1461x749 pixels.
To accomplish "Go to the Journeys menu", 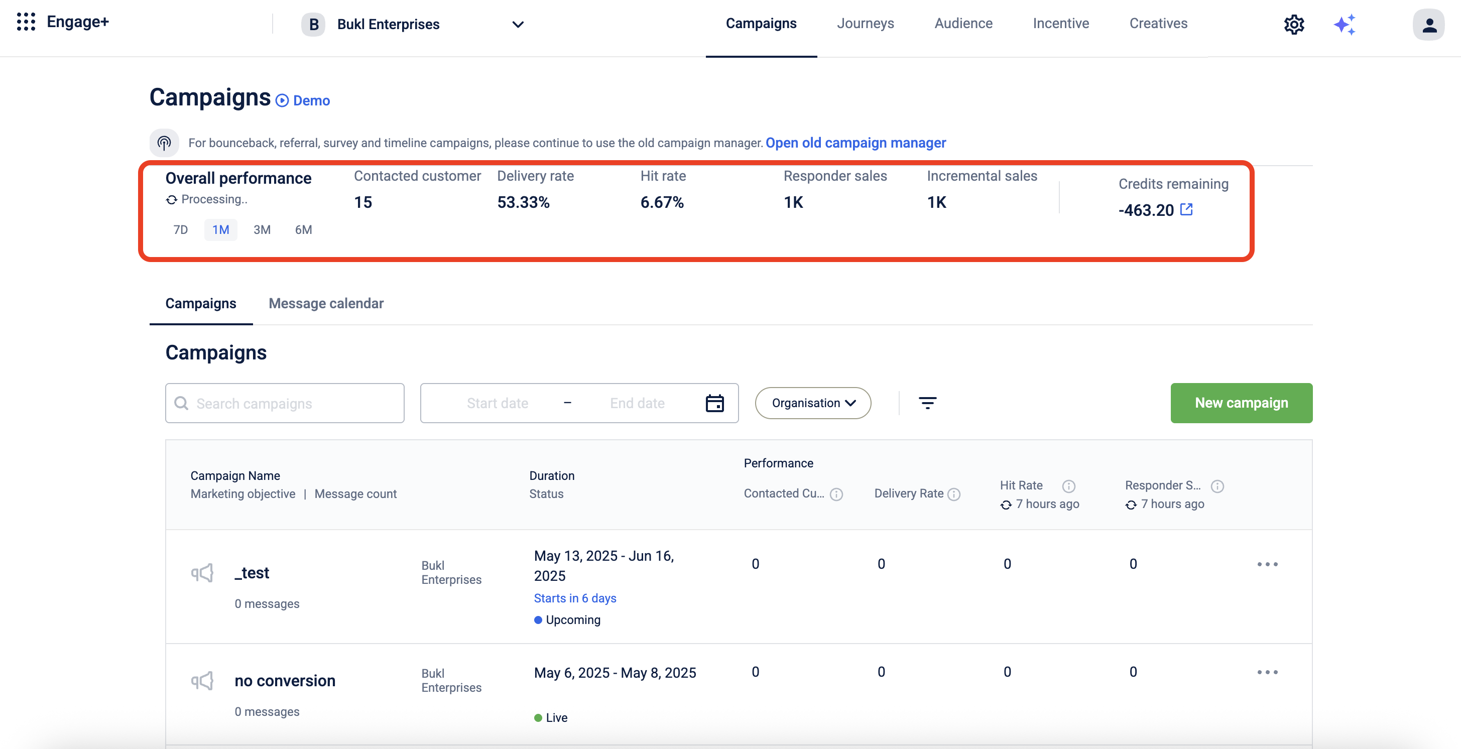I will [x=865, y=23].
